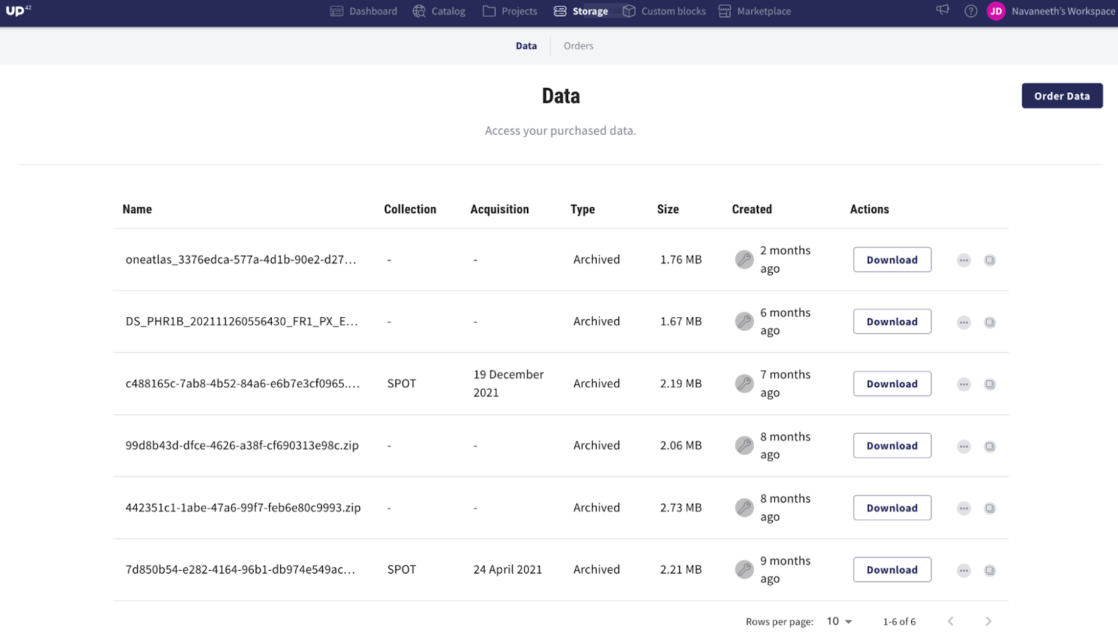
Task: Go to Projects
Action: click(510, 11)
